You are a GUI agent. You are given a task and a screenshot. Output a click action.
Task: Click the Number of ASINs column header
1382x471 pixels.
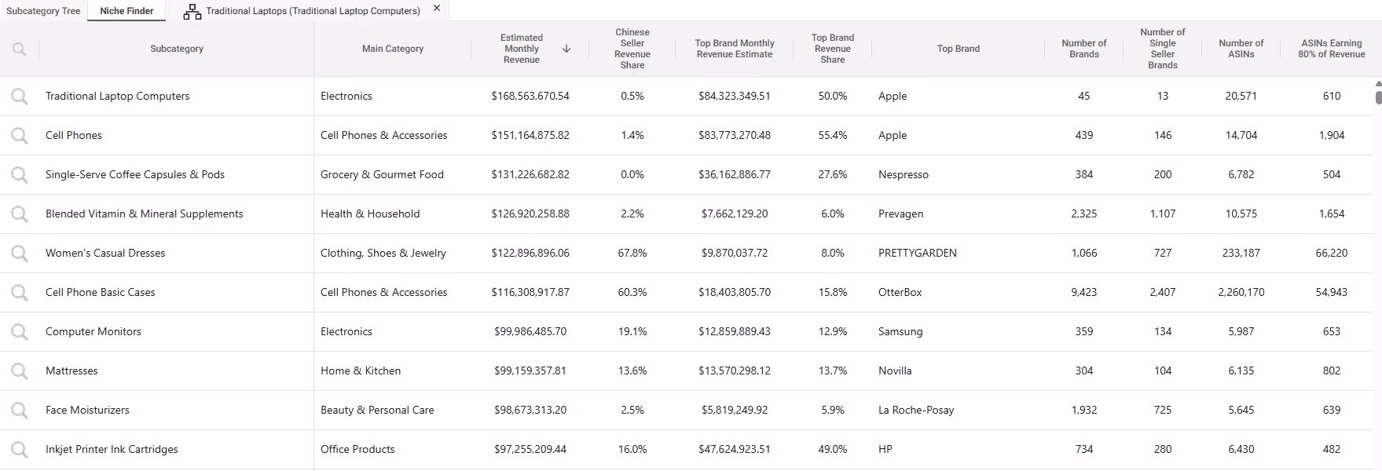[1241, 49]
